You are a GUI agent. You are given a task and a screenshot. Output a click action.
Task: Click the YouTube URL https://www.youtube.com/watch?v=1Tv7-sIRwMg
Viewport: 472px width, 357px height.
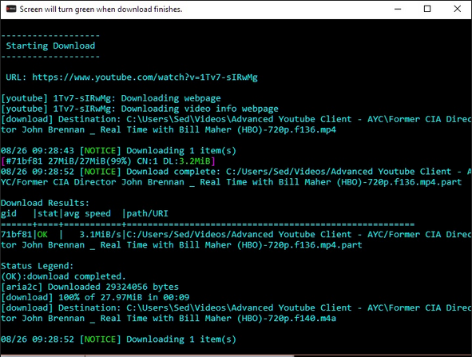tap(145, 77)
